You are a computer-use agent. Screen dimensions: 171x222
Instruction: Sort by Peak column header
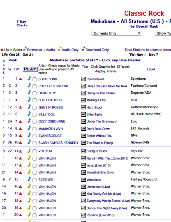point(4,67)
